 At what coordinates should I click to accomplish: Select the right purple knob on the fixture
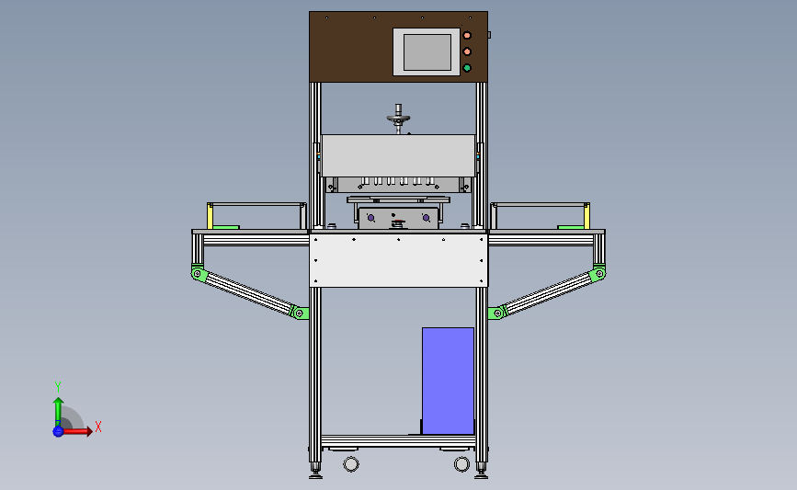coord(426,218)
